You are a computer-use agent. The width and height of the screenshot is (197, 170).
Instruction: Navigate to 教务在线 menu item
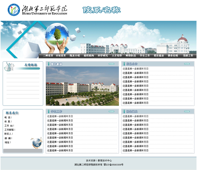[x=173, y=56]
